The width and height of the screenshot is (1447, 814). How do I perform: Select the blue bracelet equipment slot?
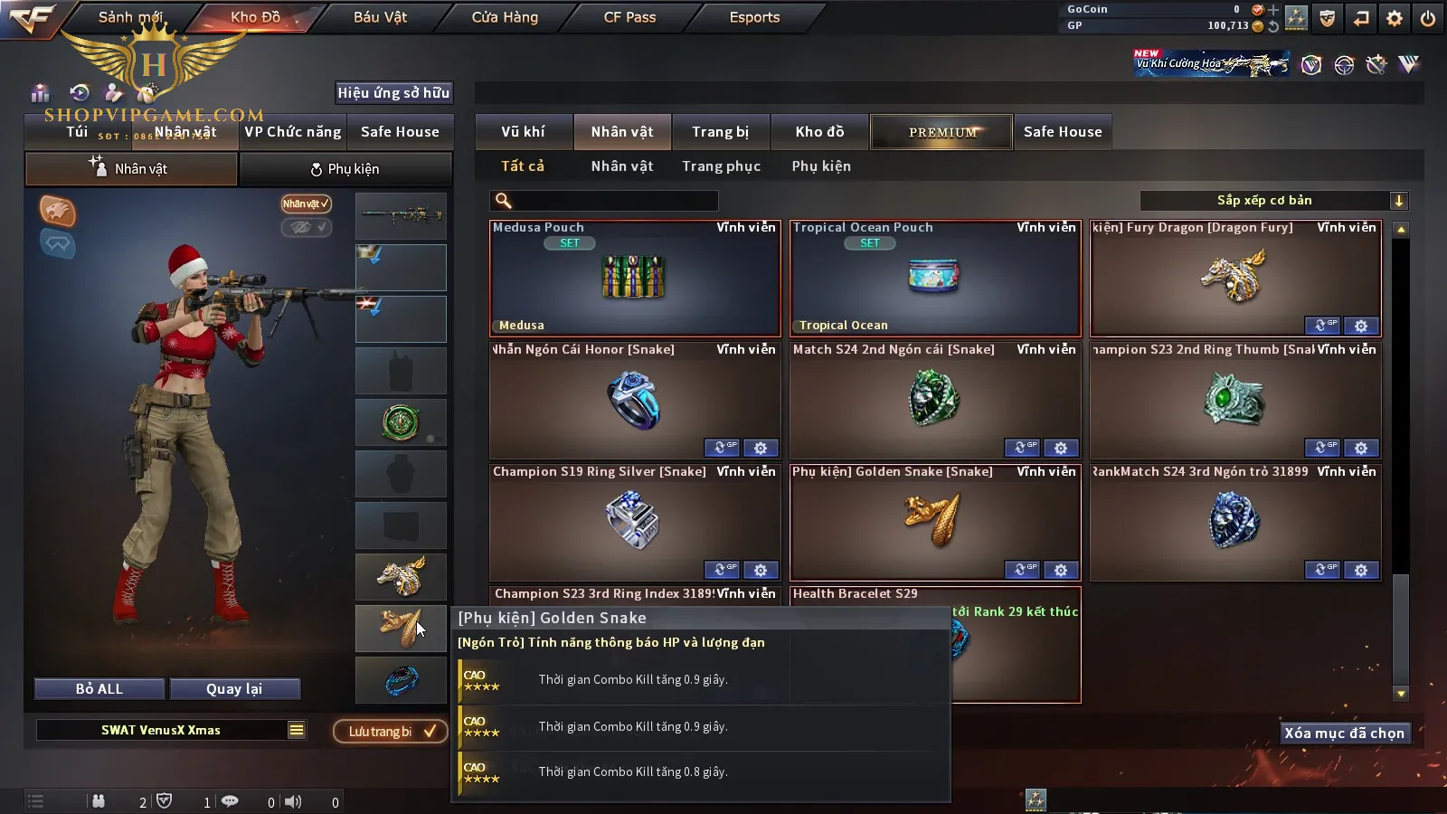401,680
